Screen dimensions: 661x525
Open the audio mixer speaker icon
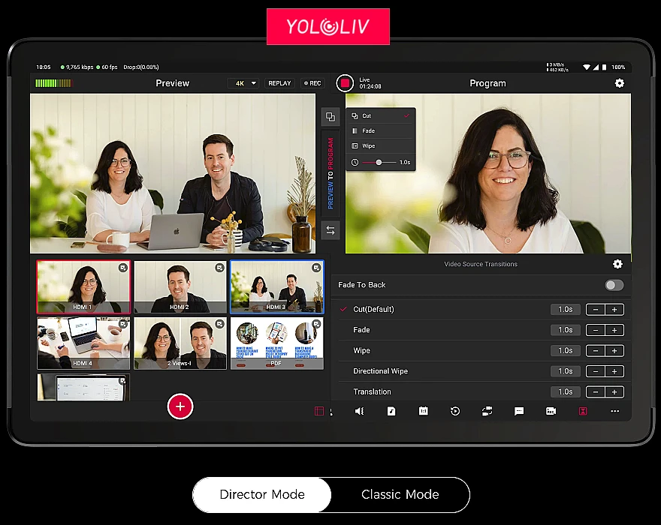pos(359,411)
